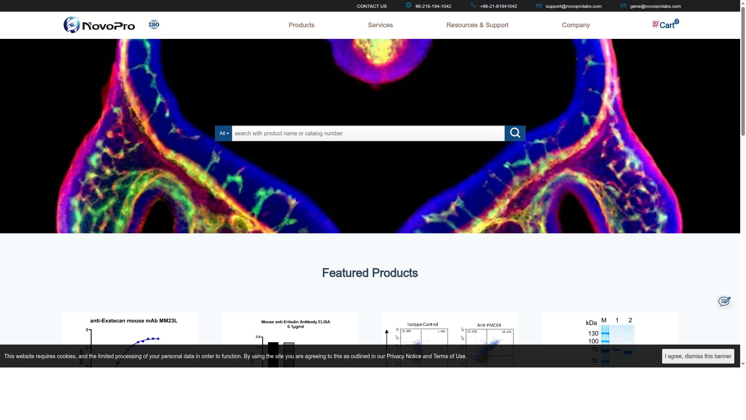Image resolution: width=746 pixels, height=420 pixels.
Task: Open Anti-FMC63 flow cytometry product thumbnail
Action: click(x=450, y=340)
